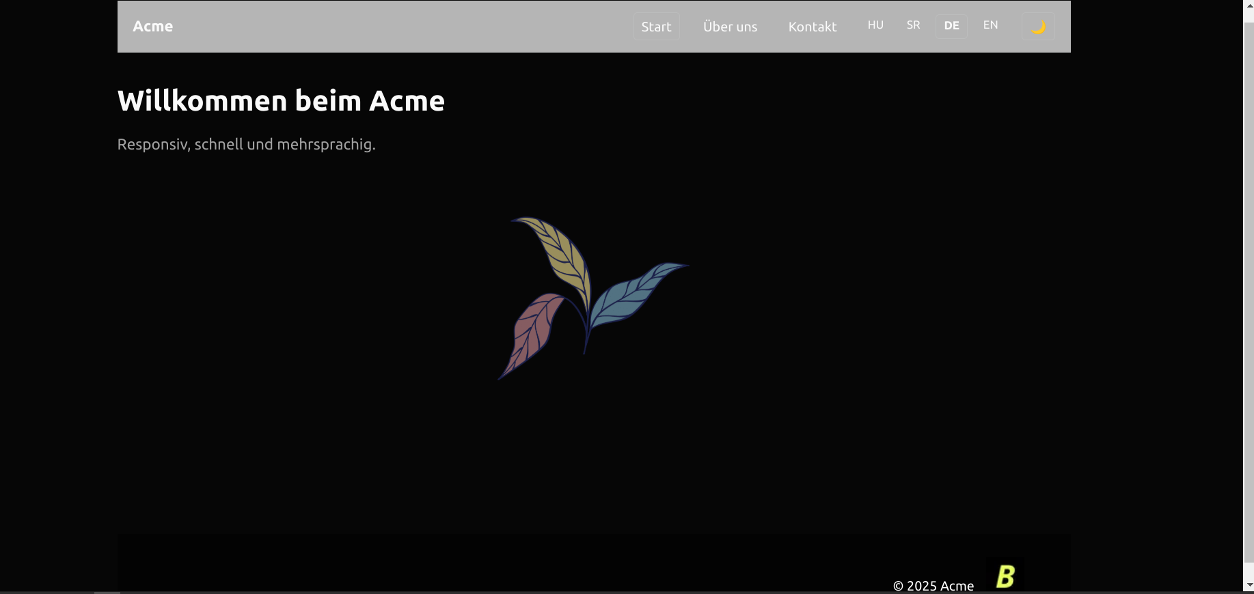Click the vertical scrollbar track below the thumb
The width and height of the screenshot is (1254, 594).
[x=1249, y=571]
